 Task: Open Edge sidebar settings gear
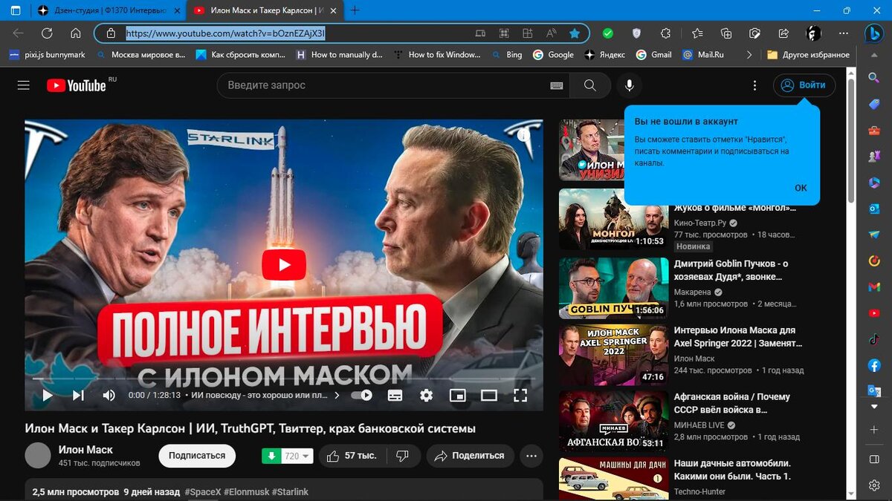(874, 485)
